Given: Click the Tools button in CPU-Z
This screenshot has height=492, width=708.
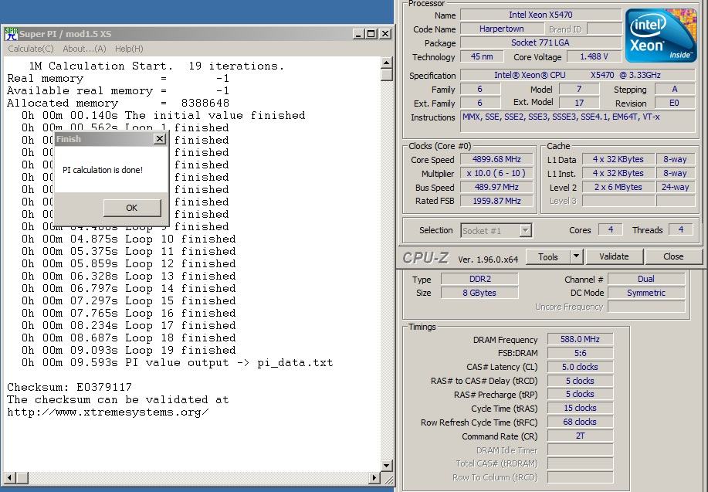Looking at the screenshot, I should [548, 256].
